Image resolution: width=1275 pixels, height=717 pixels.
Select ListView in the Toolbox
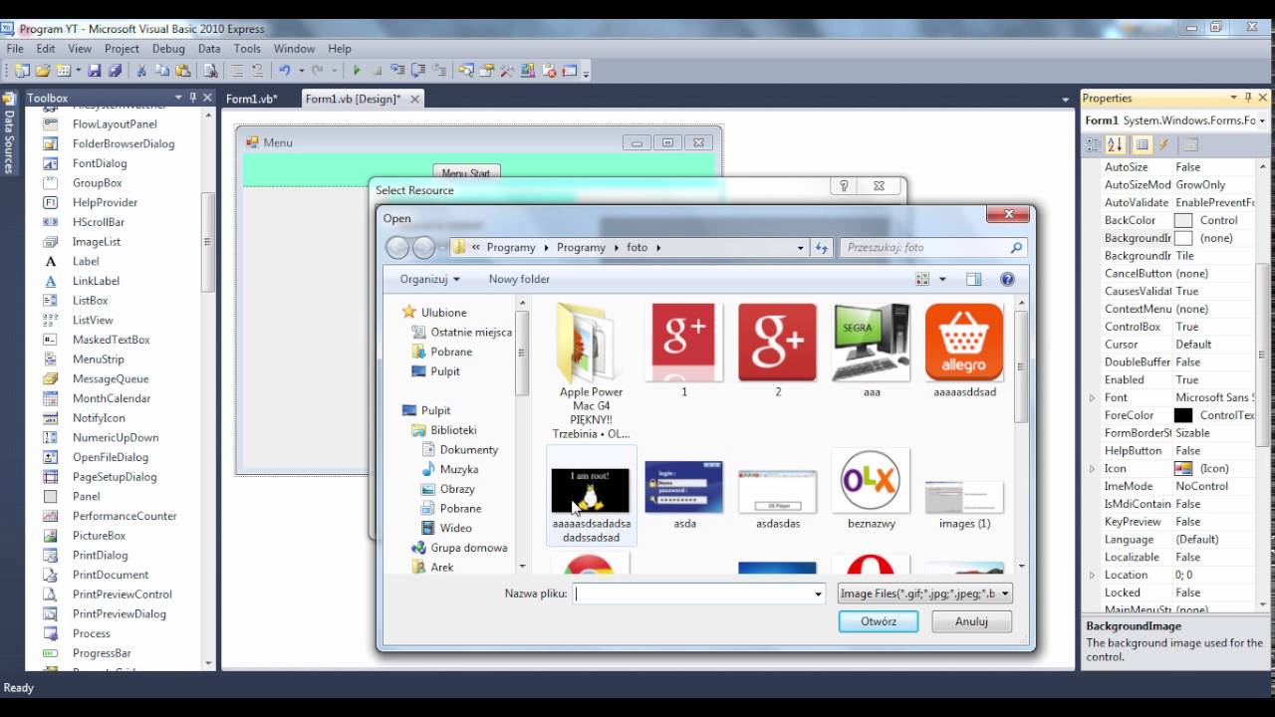click(x=93, y=320)
